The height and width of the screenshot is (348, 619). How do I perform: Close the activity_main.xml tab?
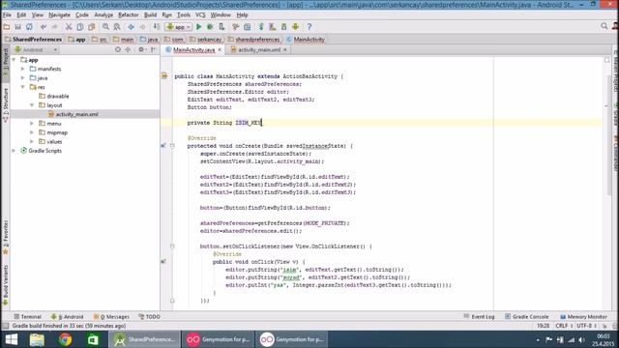[x=285, y=49]
